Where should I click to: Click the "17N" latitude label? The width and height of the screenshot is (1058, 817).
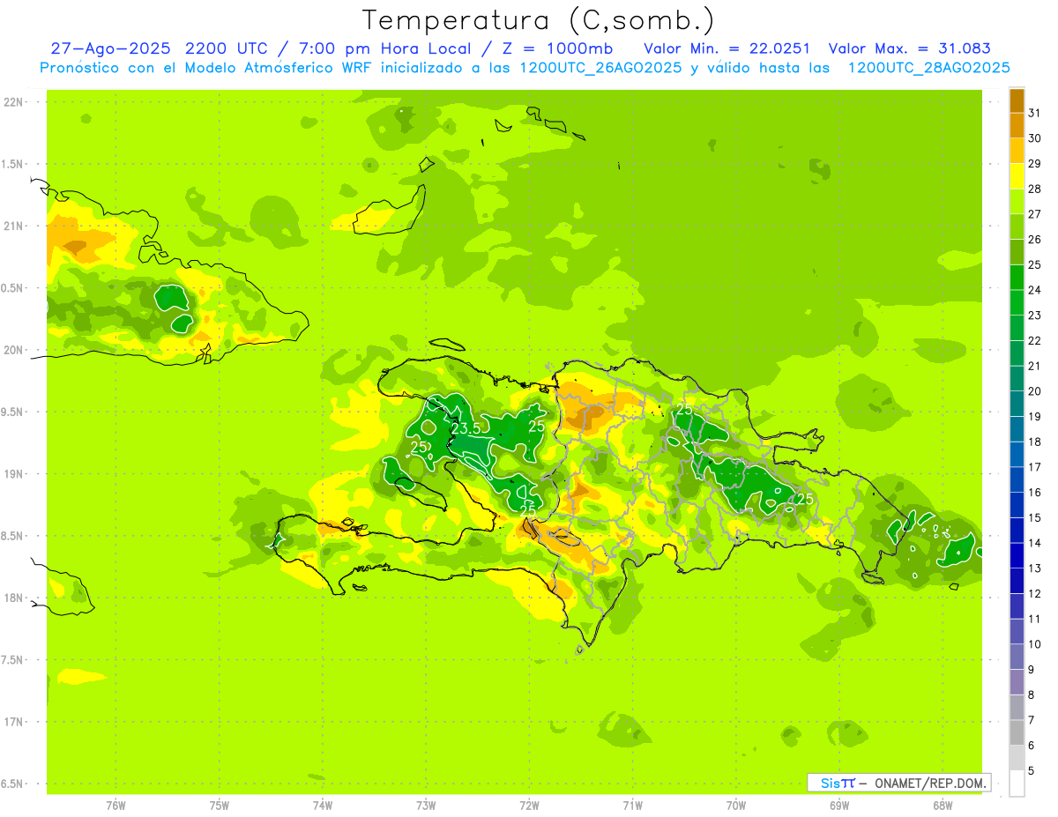[13, 722]
